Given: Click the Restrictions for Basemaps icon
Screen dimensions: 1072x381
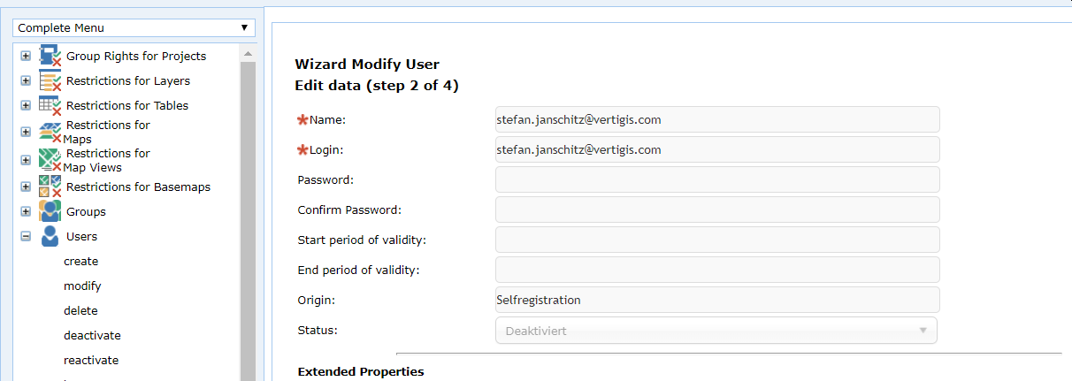Looking at the screenshot, I should (x=50, y=187).
